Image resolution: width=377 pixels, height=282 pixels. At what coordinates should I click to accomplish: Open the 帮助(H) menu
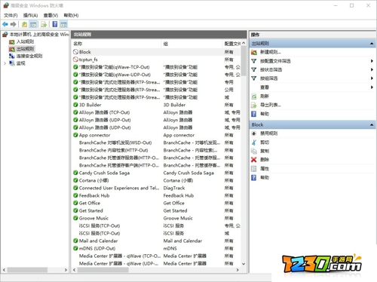coord(71,15)
